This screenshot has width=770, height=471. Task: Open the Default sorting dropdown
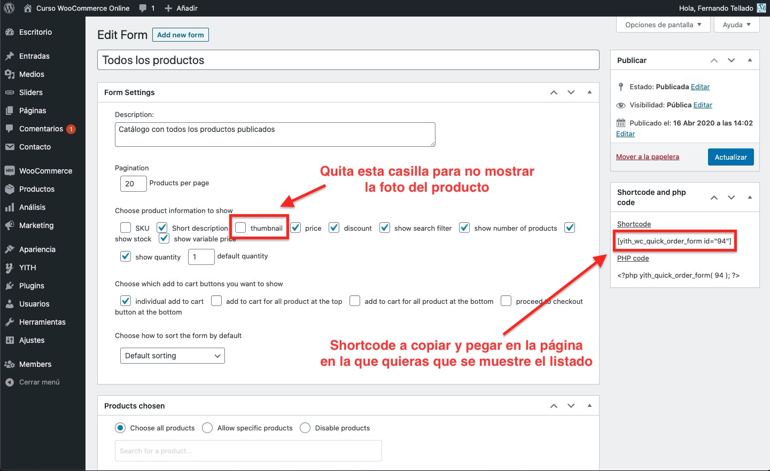click(172, 356)
